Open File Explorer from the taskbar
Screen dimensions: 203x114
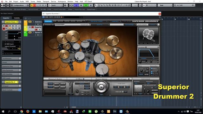pos(40,111)
